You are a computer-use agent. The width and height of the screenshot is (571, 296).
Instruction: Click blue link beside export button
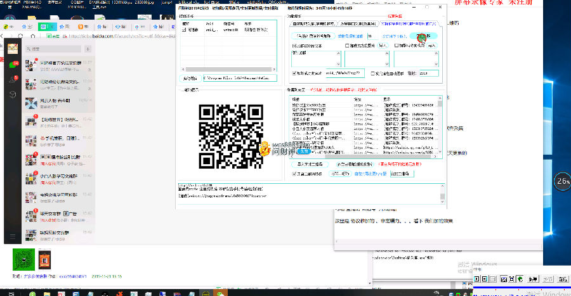370,174
